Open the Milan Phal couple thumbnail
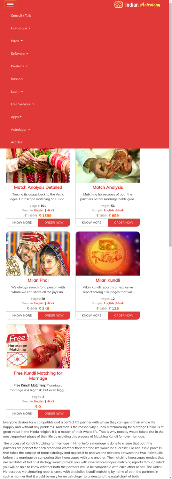Screen dimensions: 172x479 coord(38,254)
